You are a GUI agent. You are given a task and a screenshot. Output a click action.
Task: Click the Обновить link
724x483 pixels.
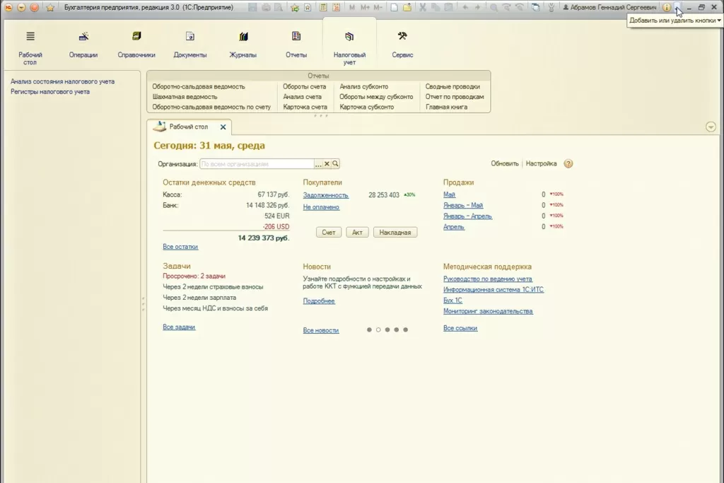pyautogui.click(x=505, y=163)
